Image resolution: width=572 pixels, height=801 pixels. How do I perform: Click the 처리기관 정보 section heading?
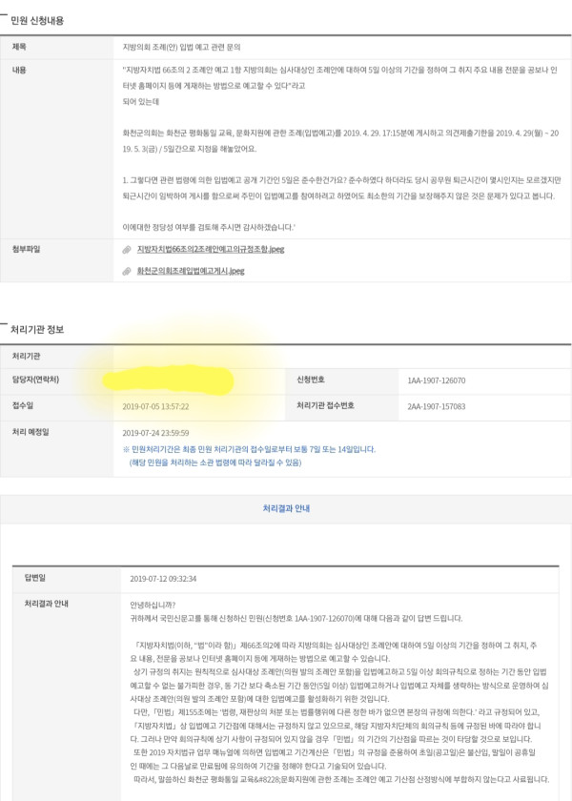pyautogui.click(x=37, y=330)
